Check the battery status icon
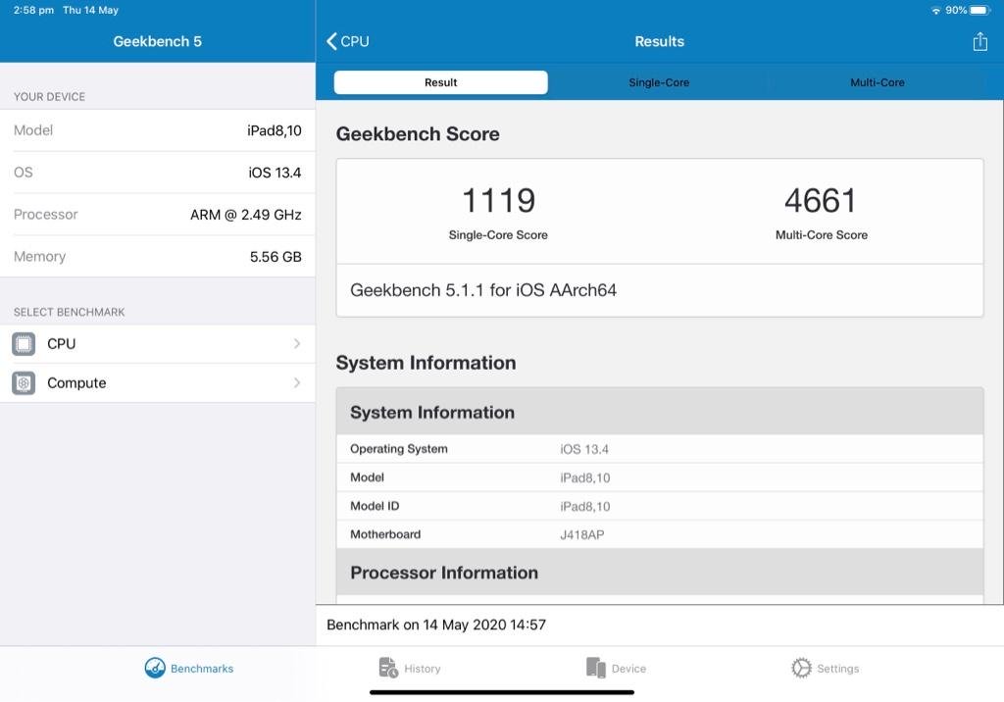The height and width of the screenshot is (702, 1004). [x=980, y=10]
